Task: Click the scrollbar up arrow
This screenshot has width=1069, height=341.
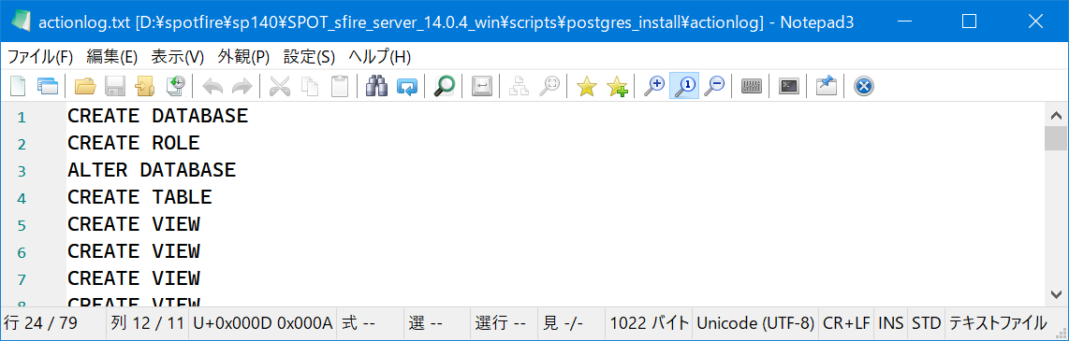Action: (1056, 114)
